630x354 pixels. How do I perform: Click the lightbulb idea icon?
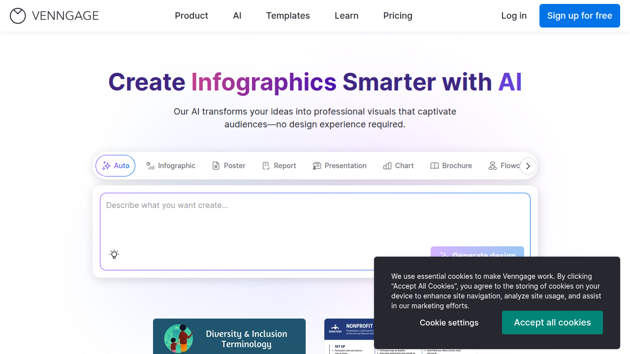click(x=114, y=254)
